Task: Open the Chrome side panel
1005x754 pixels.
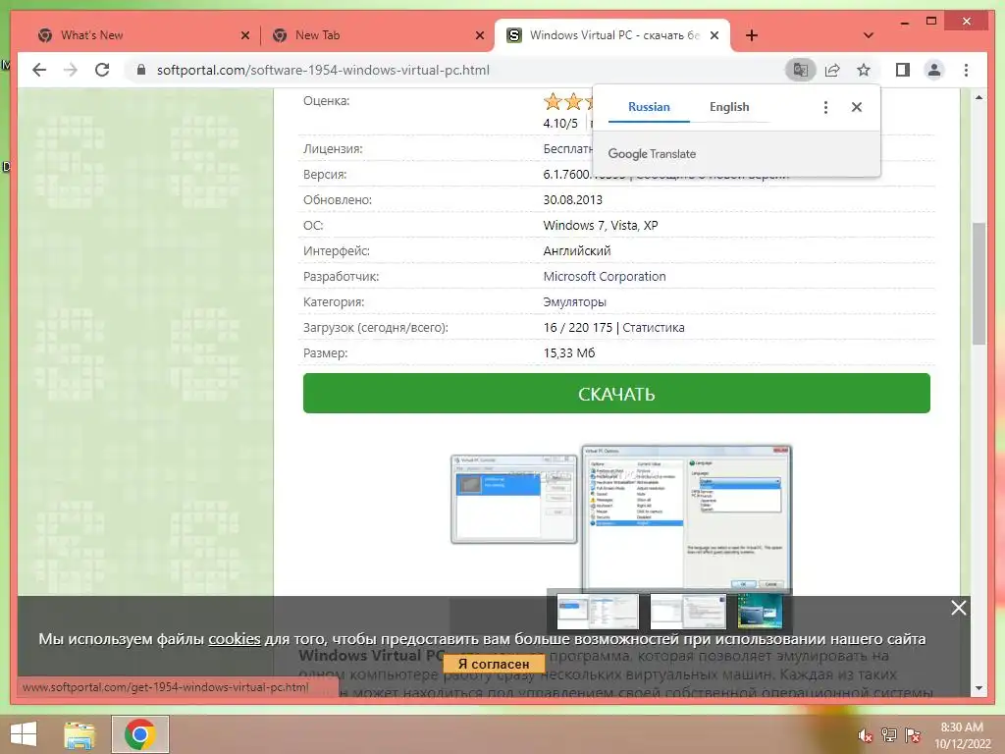Action: point(903,70)
